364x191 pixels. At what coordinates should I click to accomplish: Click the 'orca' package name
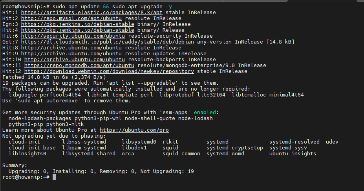[128, 154]
